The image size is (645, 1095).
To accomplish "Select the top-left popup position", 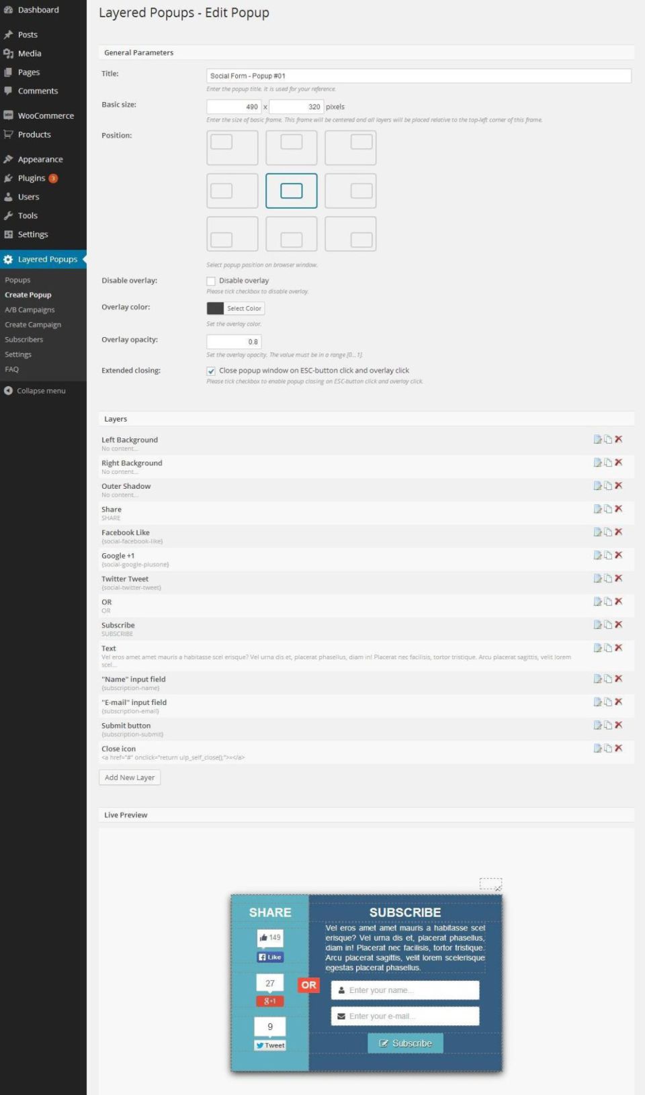I will coord(232,148).
